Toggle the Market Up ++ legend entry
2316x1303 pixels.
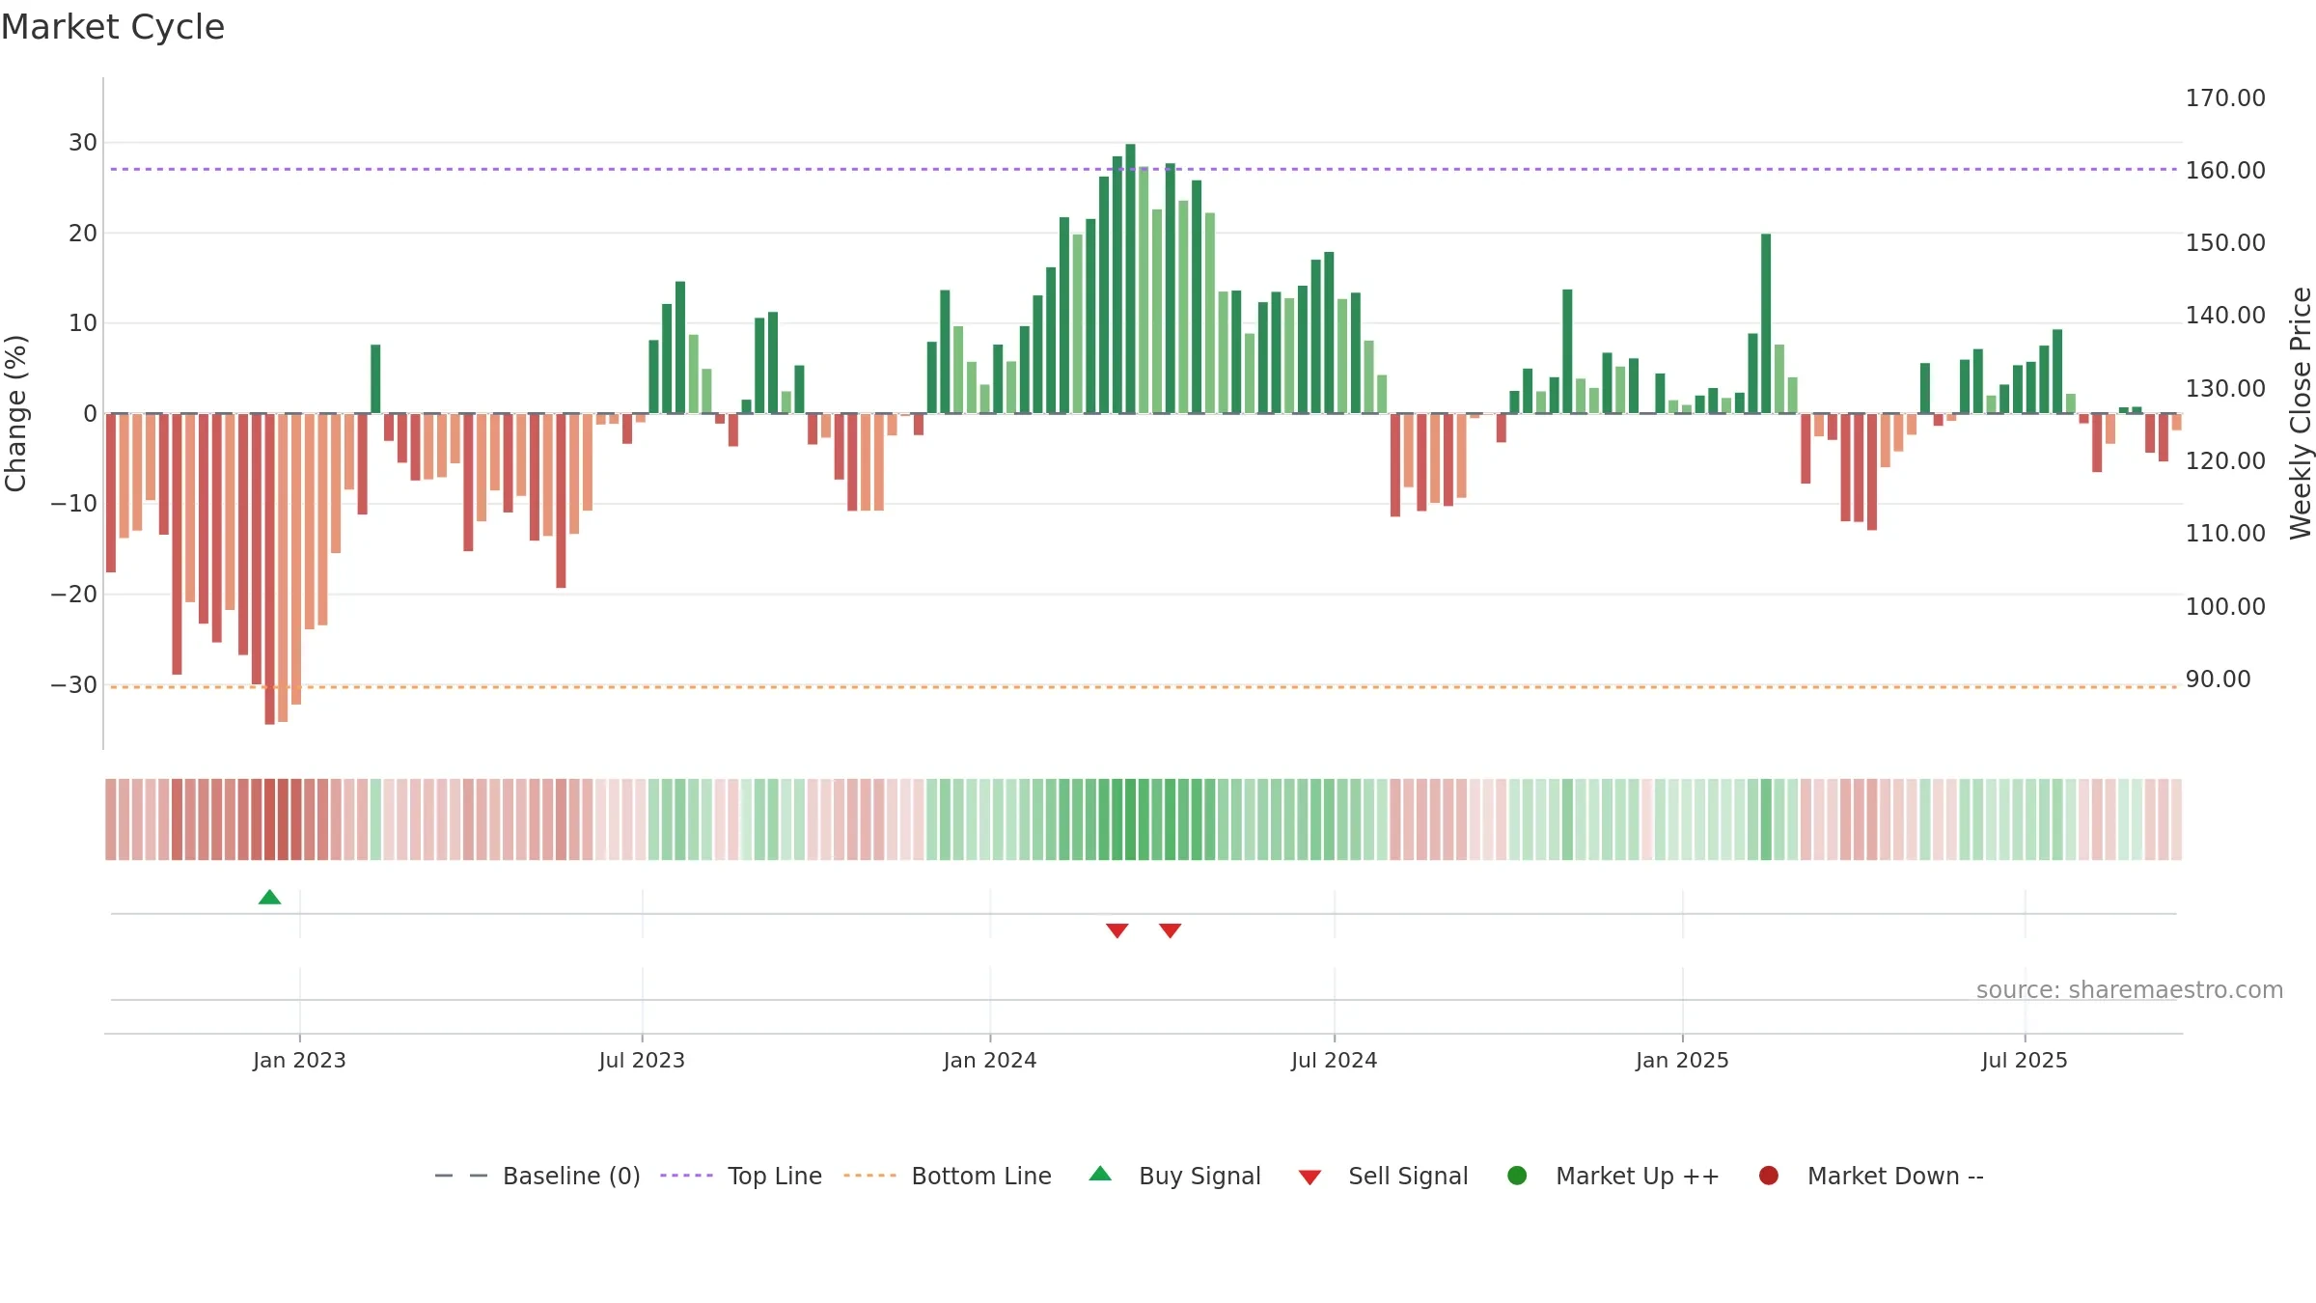click(x=1613, y=1176)
